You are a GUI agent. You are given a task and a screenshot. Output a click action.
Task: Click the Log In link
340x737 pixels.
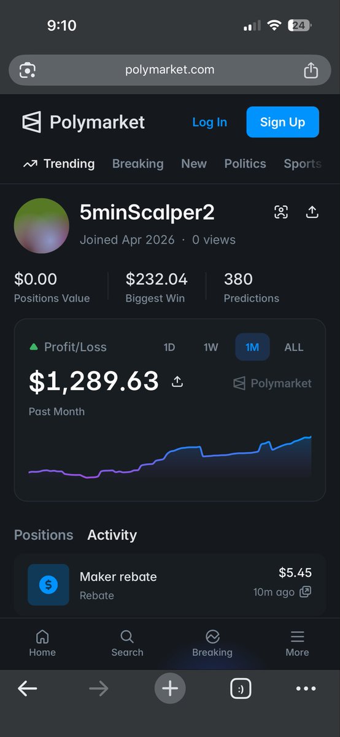[210, 122]
